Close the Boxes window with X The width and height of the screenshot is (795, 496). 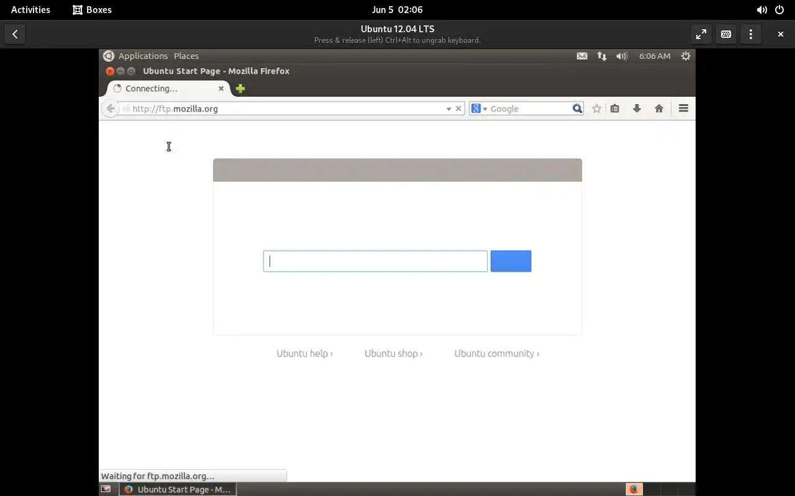coord(781,34)
